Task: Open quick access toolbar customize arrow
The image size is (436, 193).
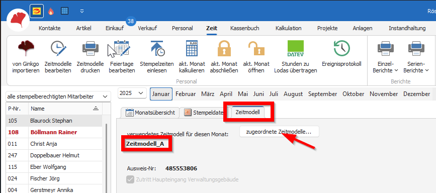Action: point(82,11)
